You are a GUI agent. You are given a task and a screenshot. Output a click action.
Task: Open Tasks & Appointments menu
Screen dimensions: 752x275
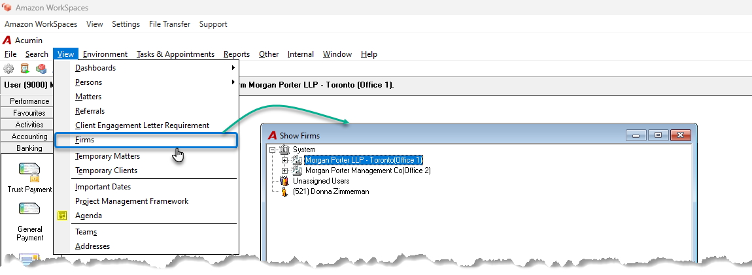point(175,54)
